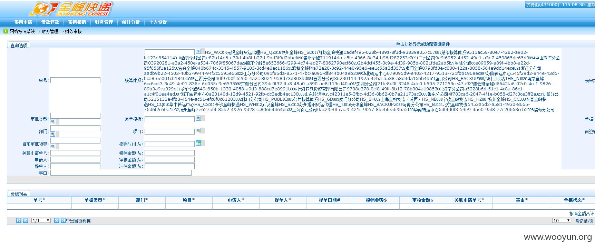Click the 当前审批领导 lookup magnifier icon
Screen dimensions: 595x247
coord(53,146)
